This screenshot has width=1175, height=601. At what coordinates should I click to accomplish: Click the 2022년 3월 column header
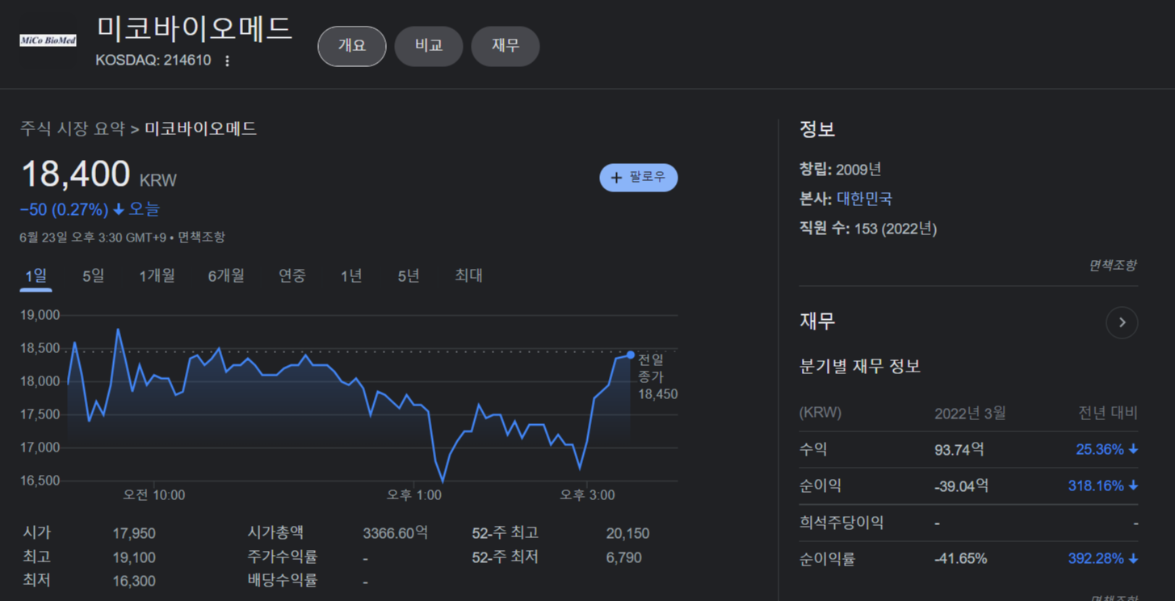(x=970, y=414)
